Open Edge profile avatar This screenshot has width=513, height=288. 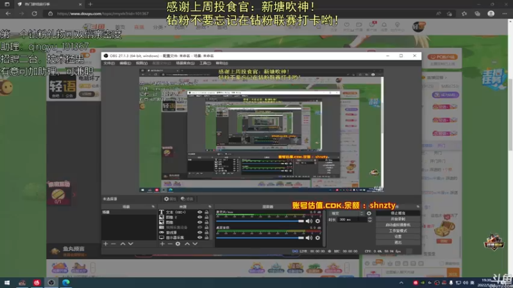pos(491,13)
